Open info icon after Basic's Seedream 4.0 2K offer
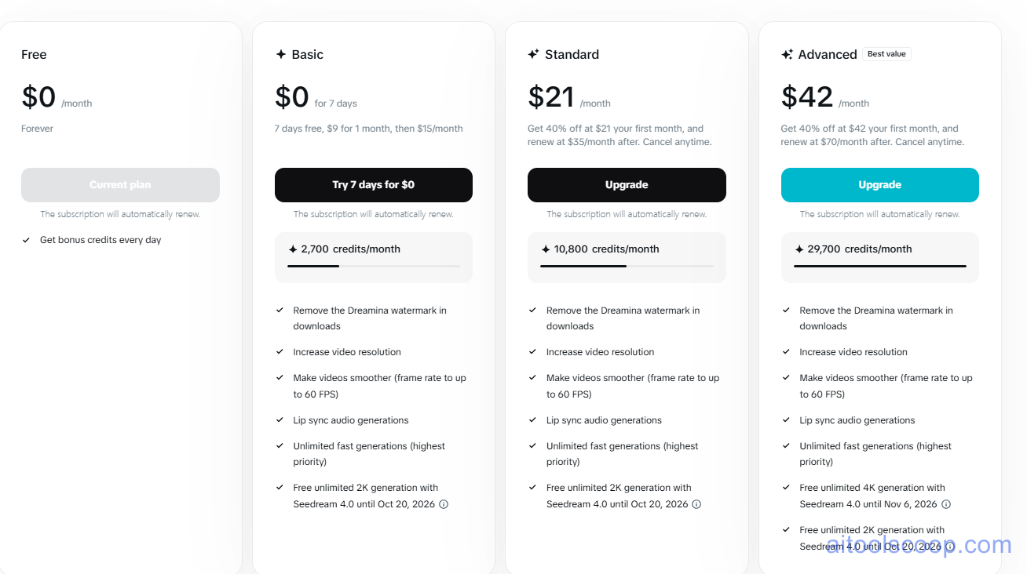Screen dimensions: 1027x574 [x=444, y=504]
